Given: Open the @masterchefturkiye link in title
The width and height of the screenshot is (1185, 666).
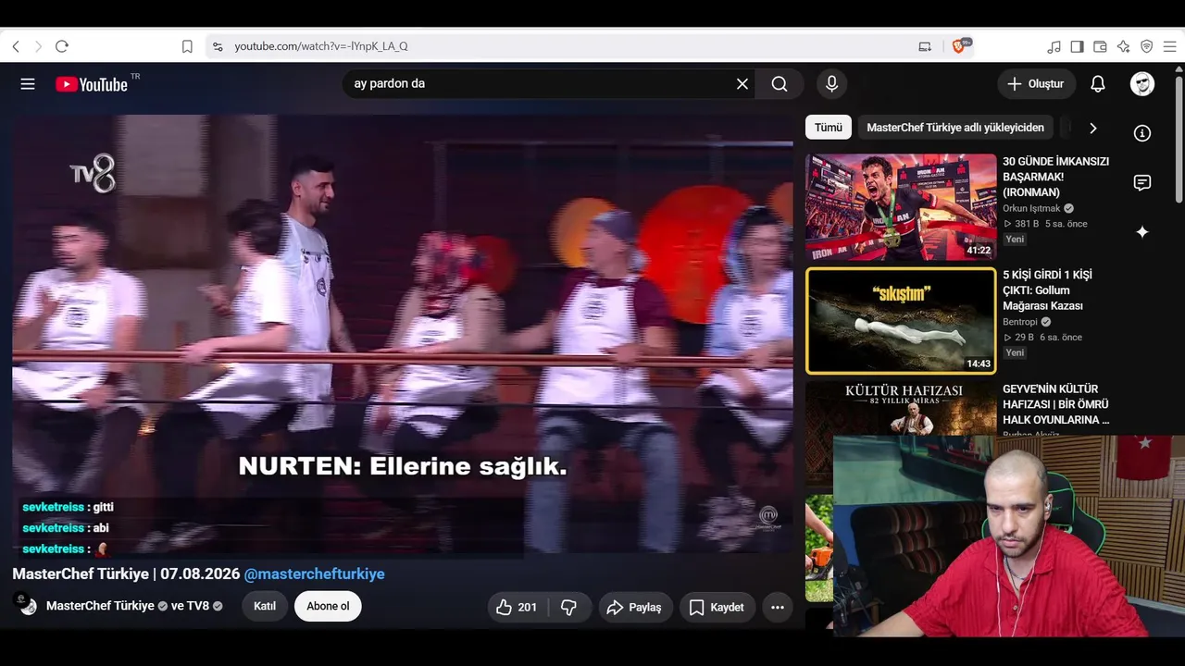Looking at the screenshot, I should [x=314, y=573].
